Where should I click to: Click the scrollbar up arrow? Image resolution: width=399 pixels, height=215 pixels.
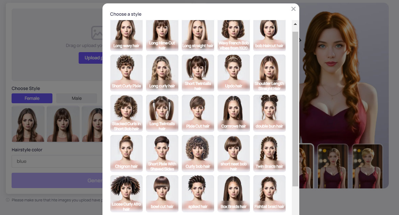pyautogui.click(x=295, y=24)
